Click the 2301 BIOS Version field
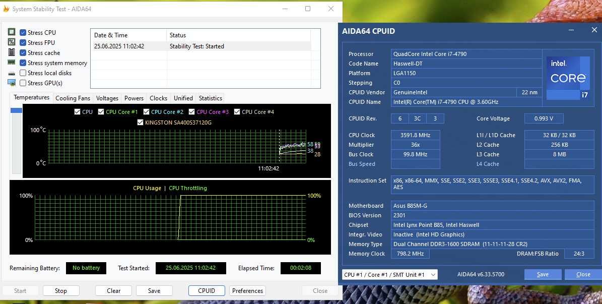Image resolution: width=602 pixels, height=304 pixels. click(x=493, y=215)
